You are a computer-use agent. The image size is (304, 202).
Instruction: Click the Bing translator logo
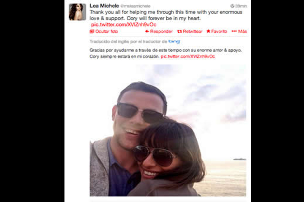174,41
